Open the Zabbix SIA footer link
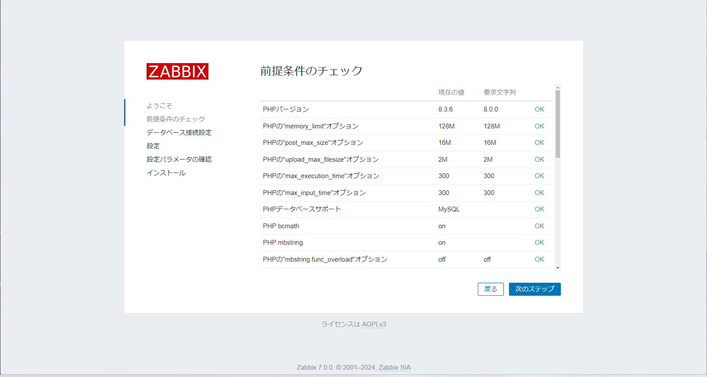This screenshot has height=377, width=707. pos(394,367)
